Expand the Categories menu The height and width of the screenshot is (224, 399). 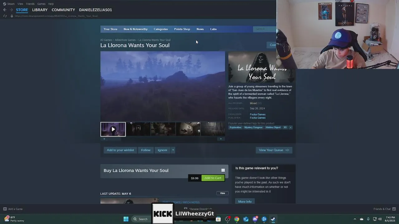coord(161,29)
